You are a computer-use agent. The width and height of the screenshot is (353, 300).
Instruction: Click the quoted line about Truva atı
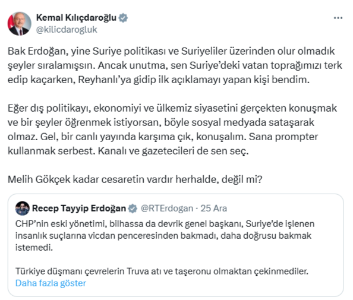162,271
